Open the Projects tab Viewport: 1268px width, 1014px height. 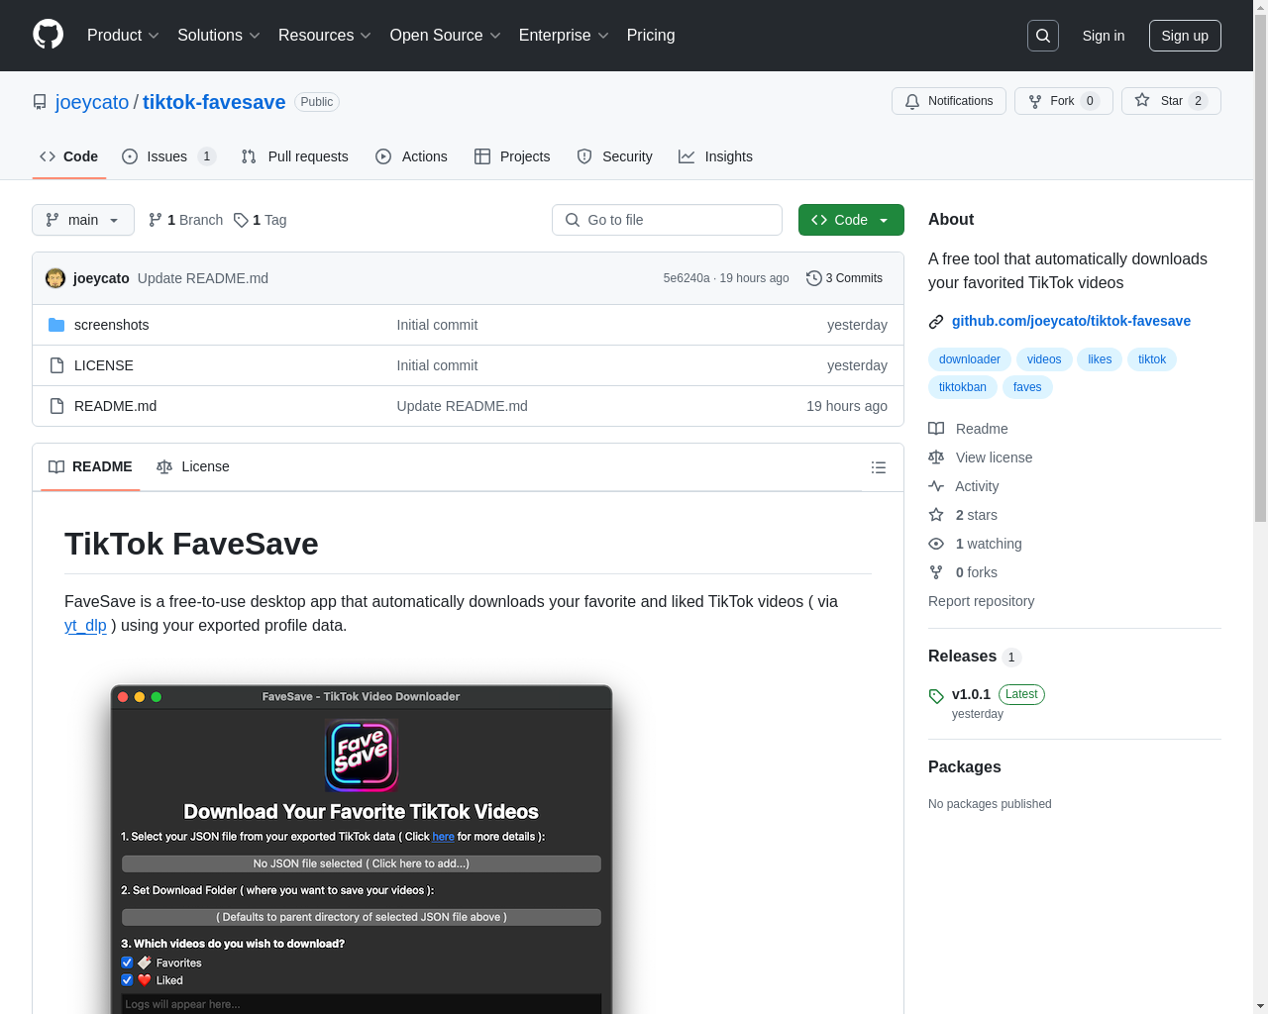(x=512, y=156)
